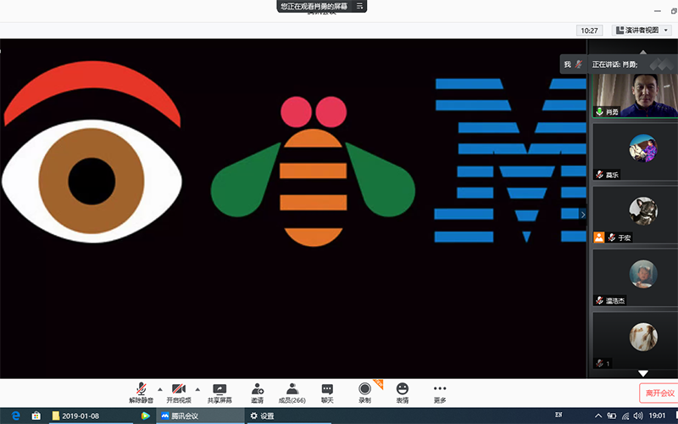Open the 聊天 chat panel
Screen dimensions: 678x424
pos(327,393)
